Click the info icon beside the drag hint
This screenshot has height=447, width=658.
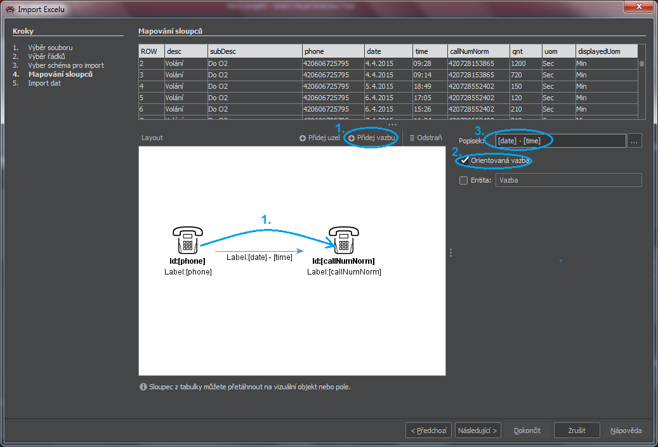[x=143, y=386]
